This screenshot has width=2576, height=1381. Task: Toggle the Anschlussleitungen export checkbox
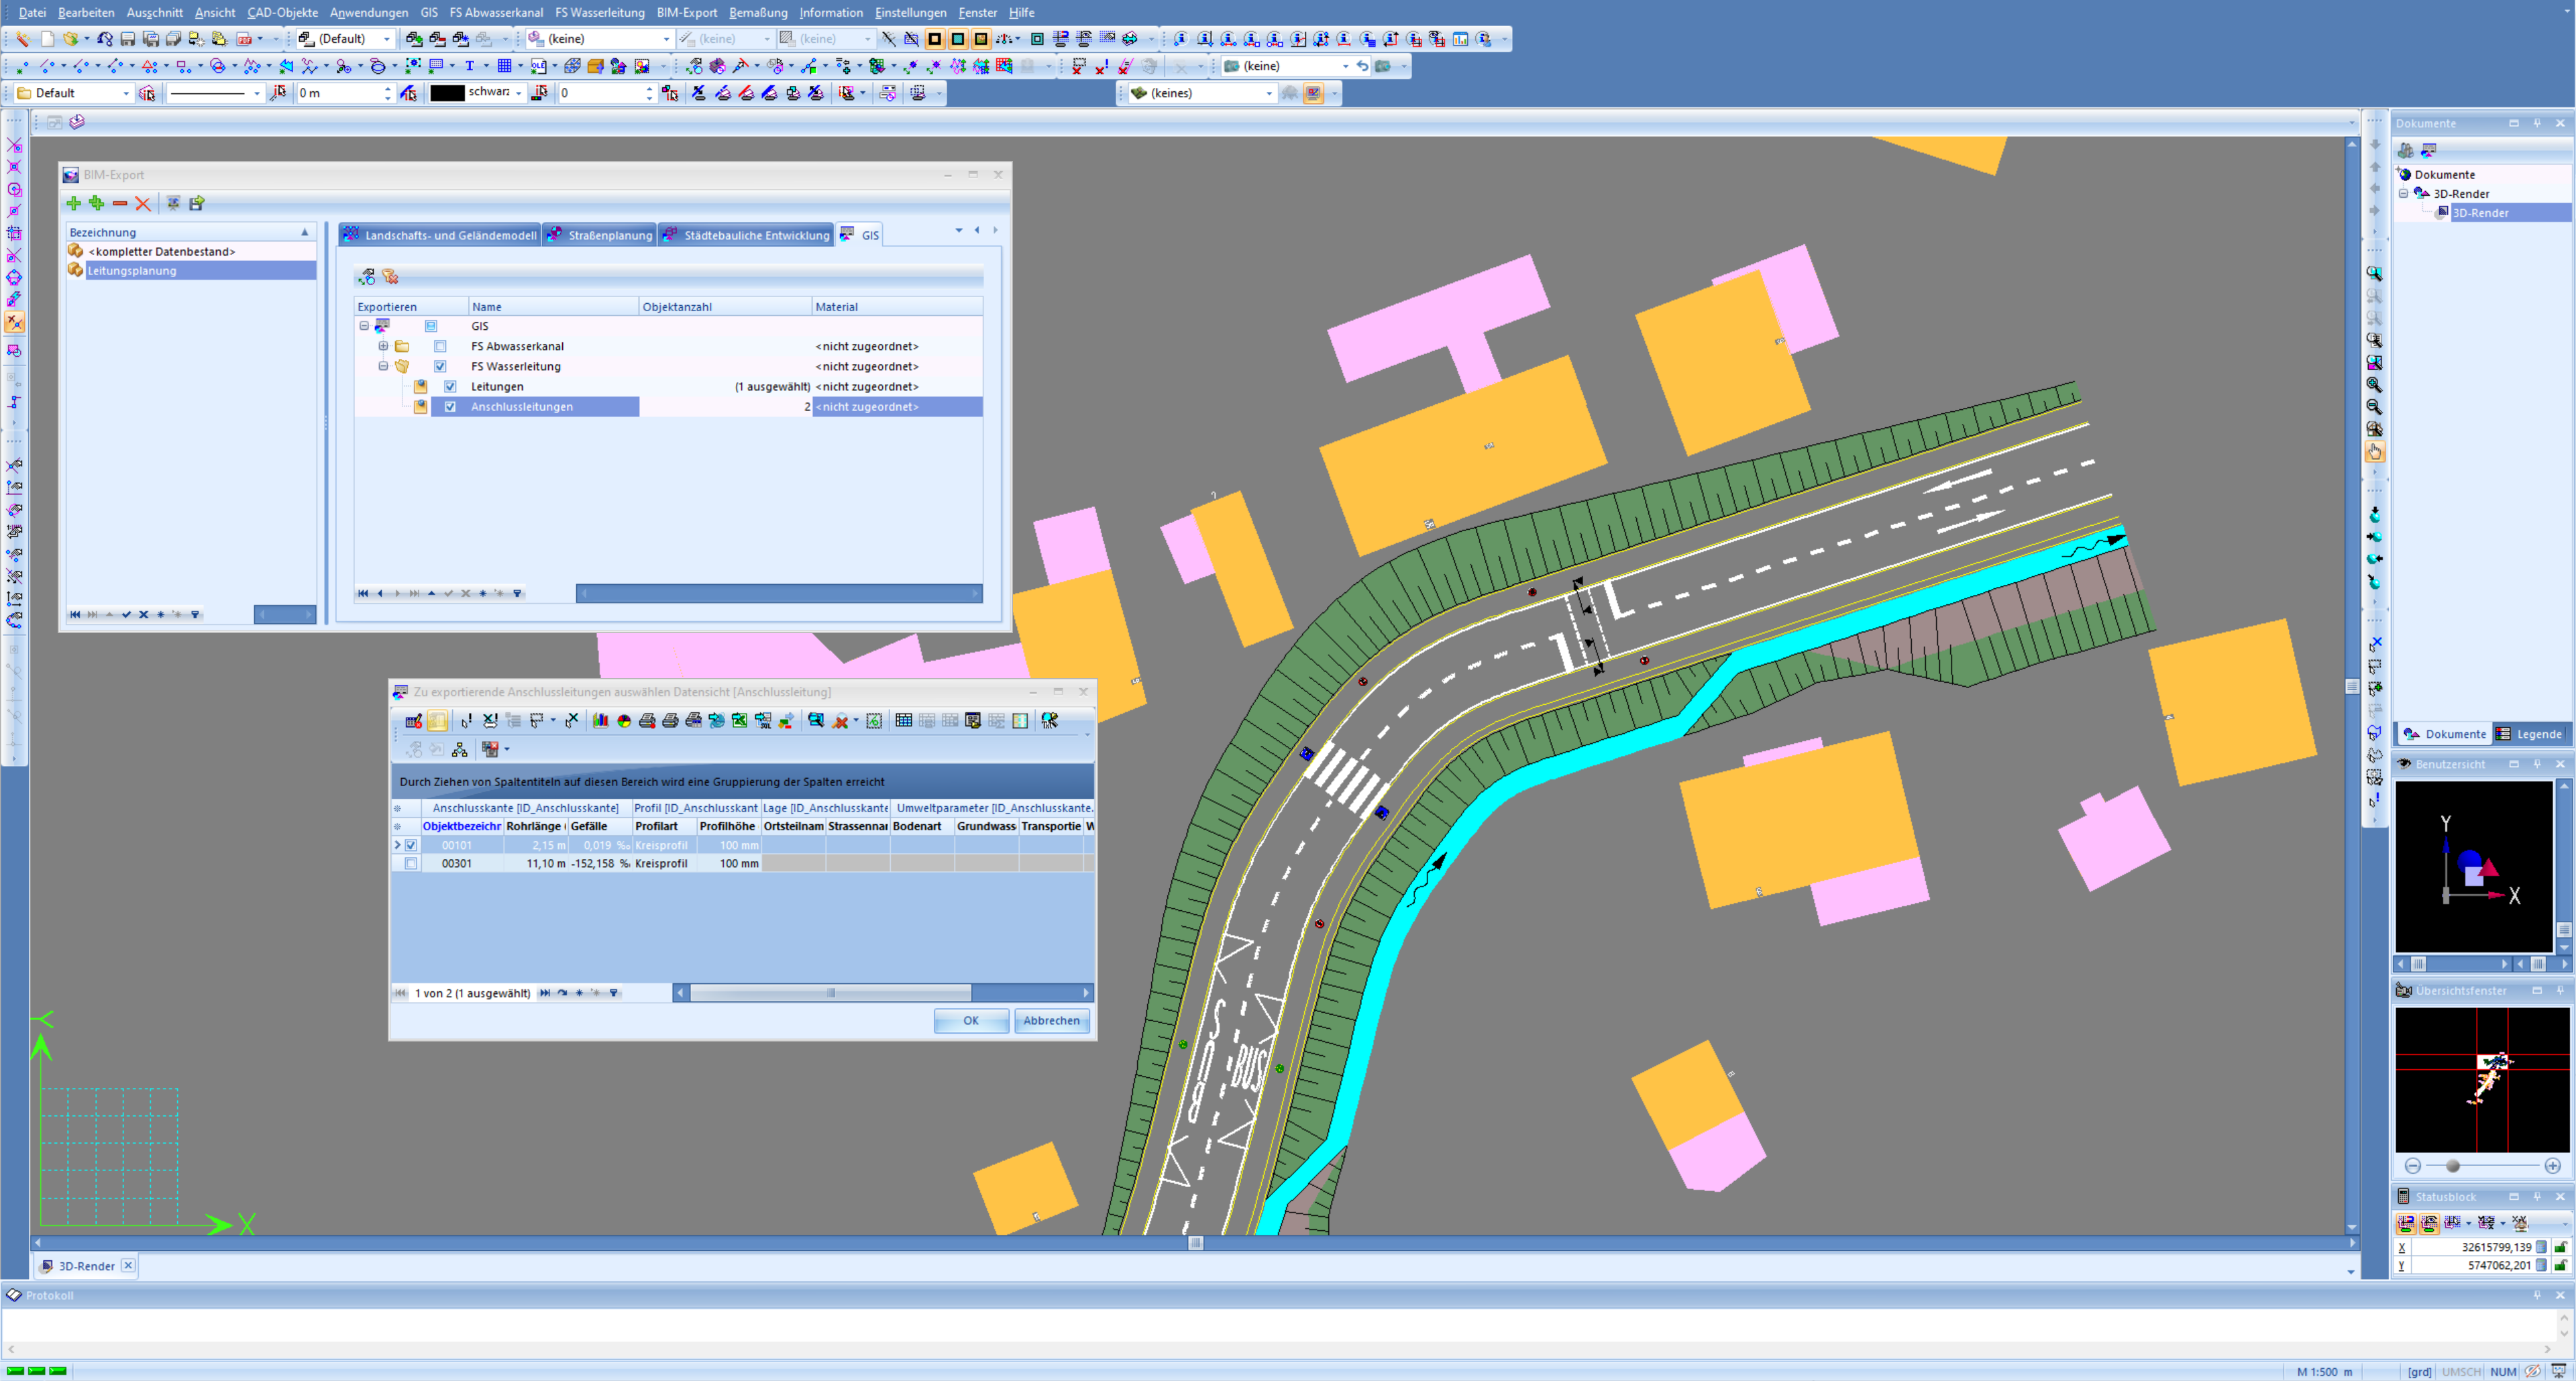450,406
